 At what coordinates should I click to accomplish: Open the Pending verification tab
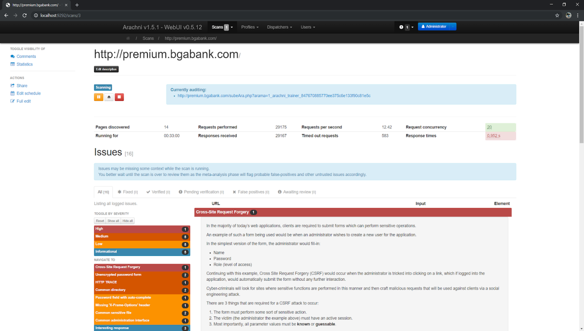point(201,192)
